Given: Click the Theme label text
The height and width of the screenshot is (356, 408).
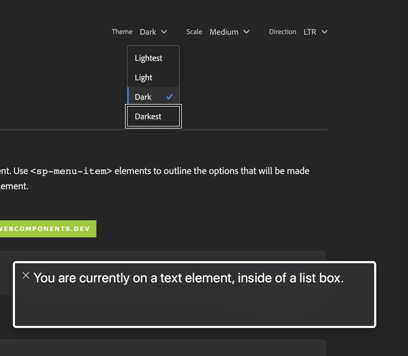Looking at the screenshot, I should (122, 32).
